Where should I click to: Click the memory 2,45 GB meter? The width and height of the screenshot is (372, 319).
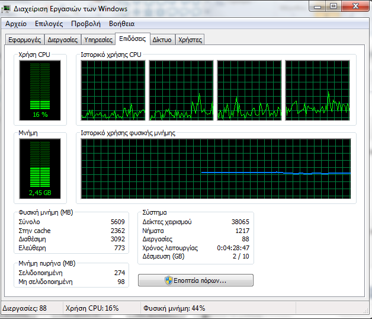40,168
